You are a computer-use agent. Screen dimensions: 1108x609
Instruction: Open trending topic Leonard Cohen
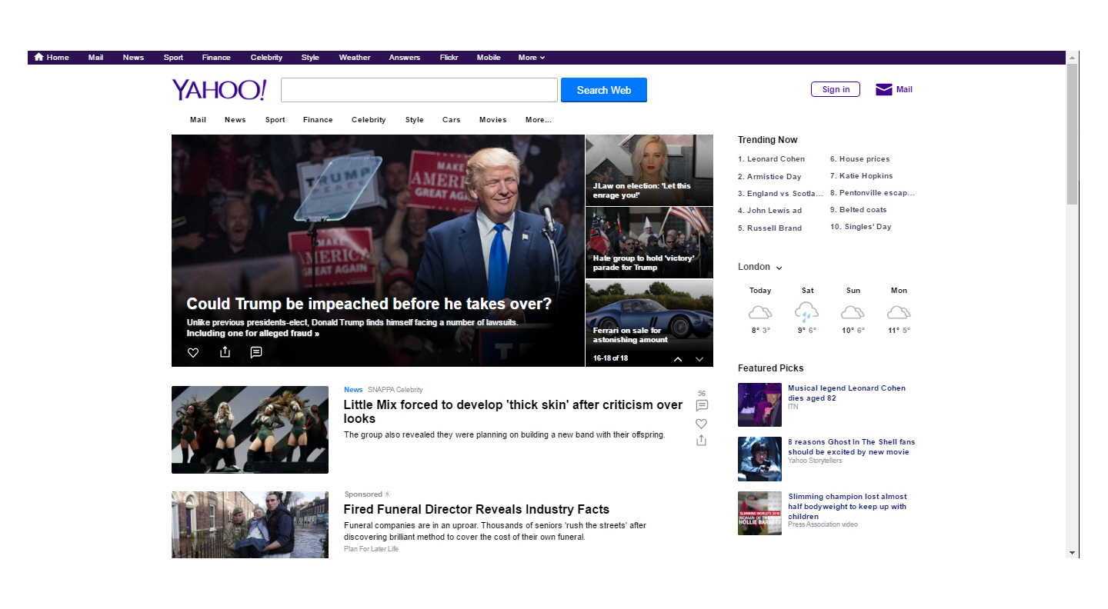click(x=776, y=159)
